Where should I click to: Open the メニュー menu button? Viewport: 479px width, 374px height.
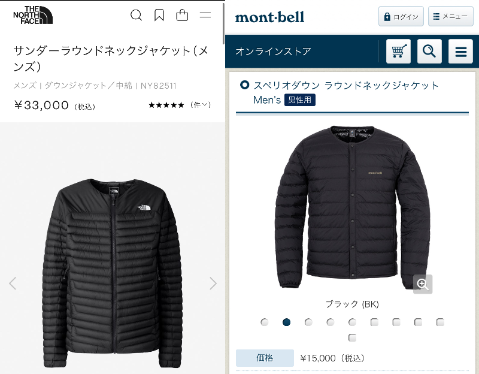coord(451,16)
